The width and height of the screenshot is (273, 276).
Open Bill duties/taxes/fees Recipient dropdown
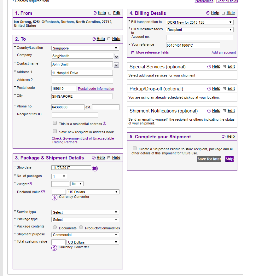(x=200, y=30)
